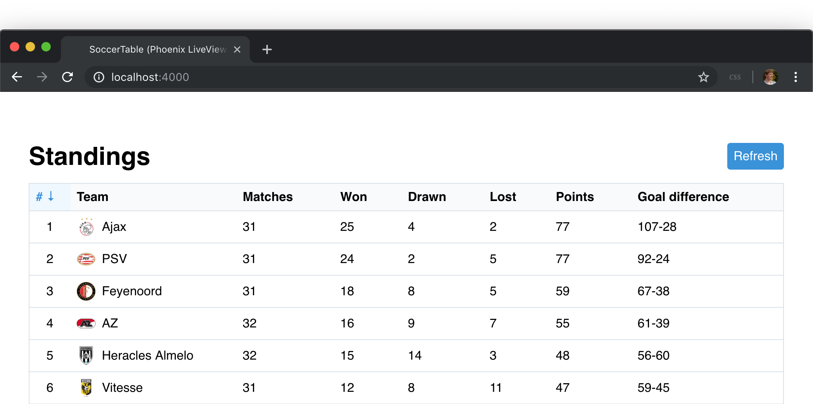This screenshot has height=404, width=813.
Task: Open the Chrome profile avatar
Action: (770, 77)
